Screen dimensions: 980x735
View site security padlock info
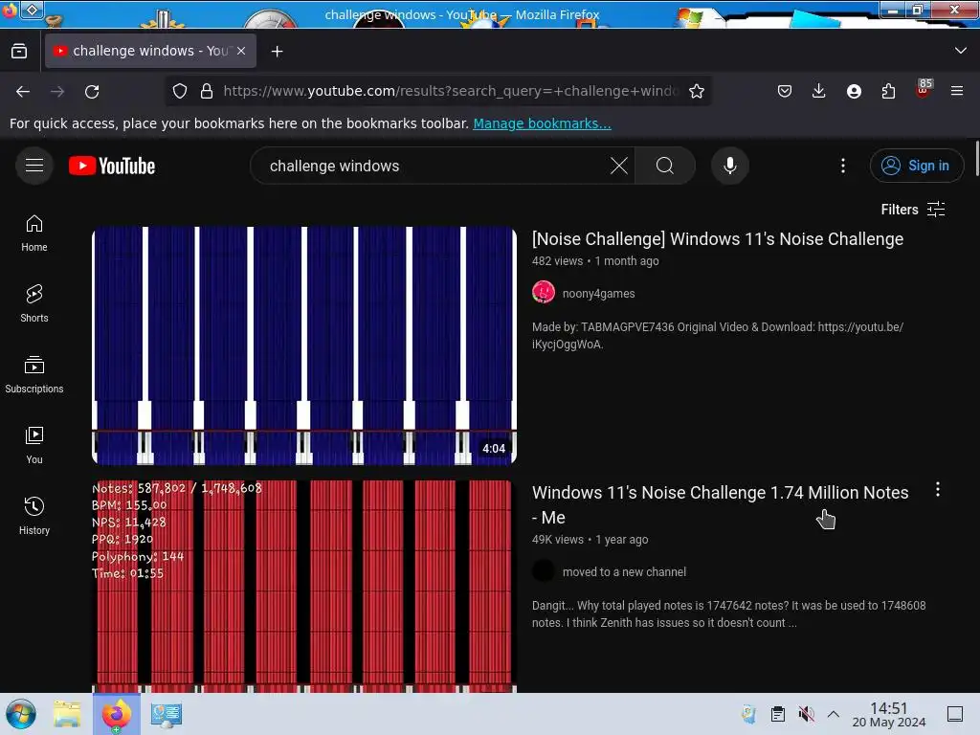tap(207, 91)
